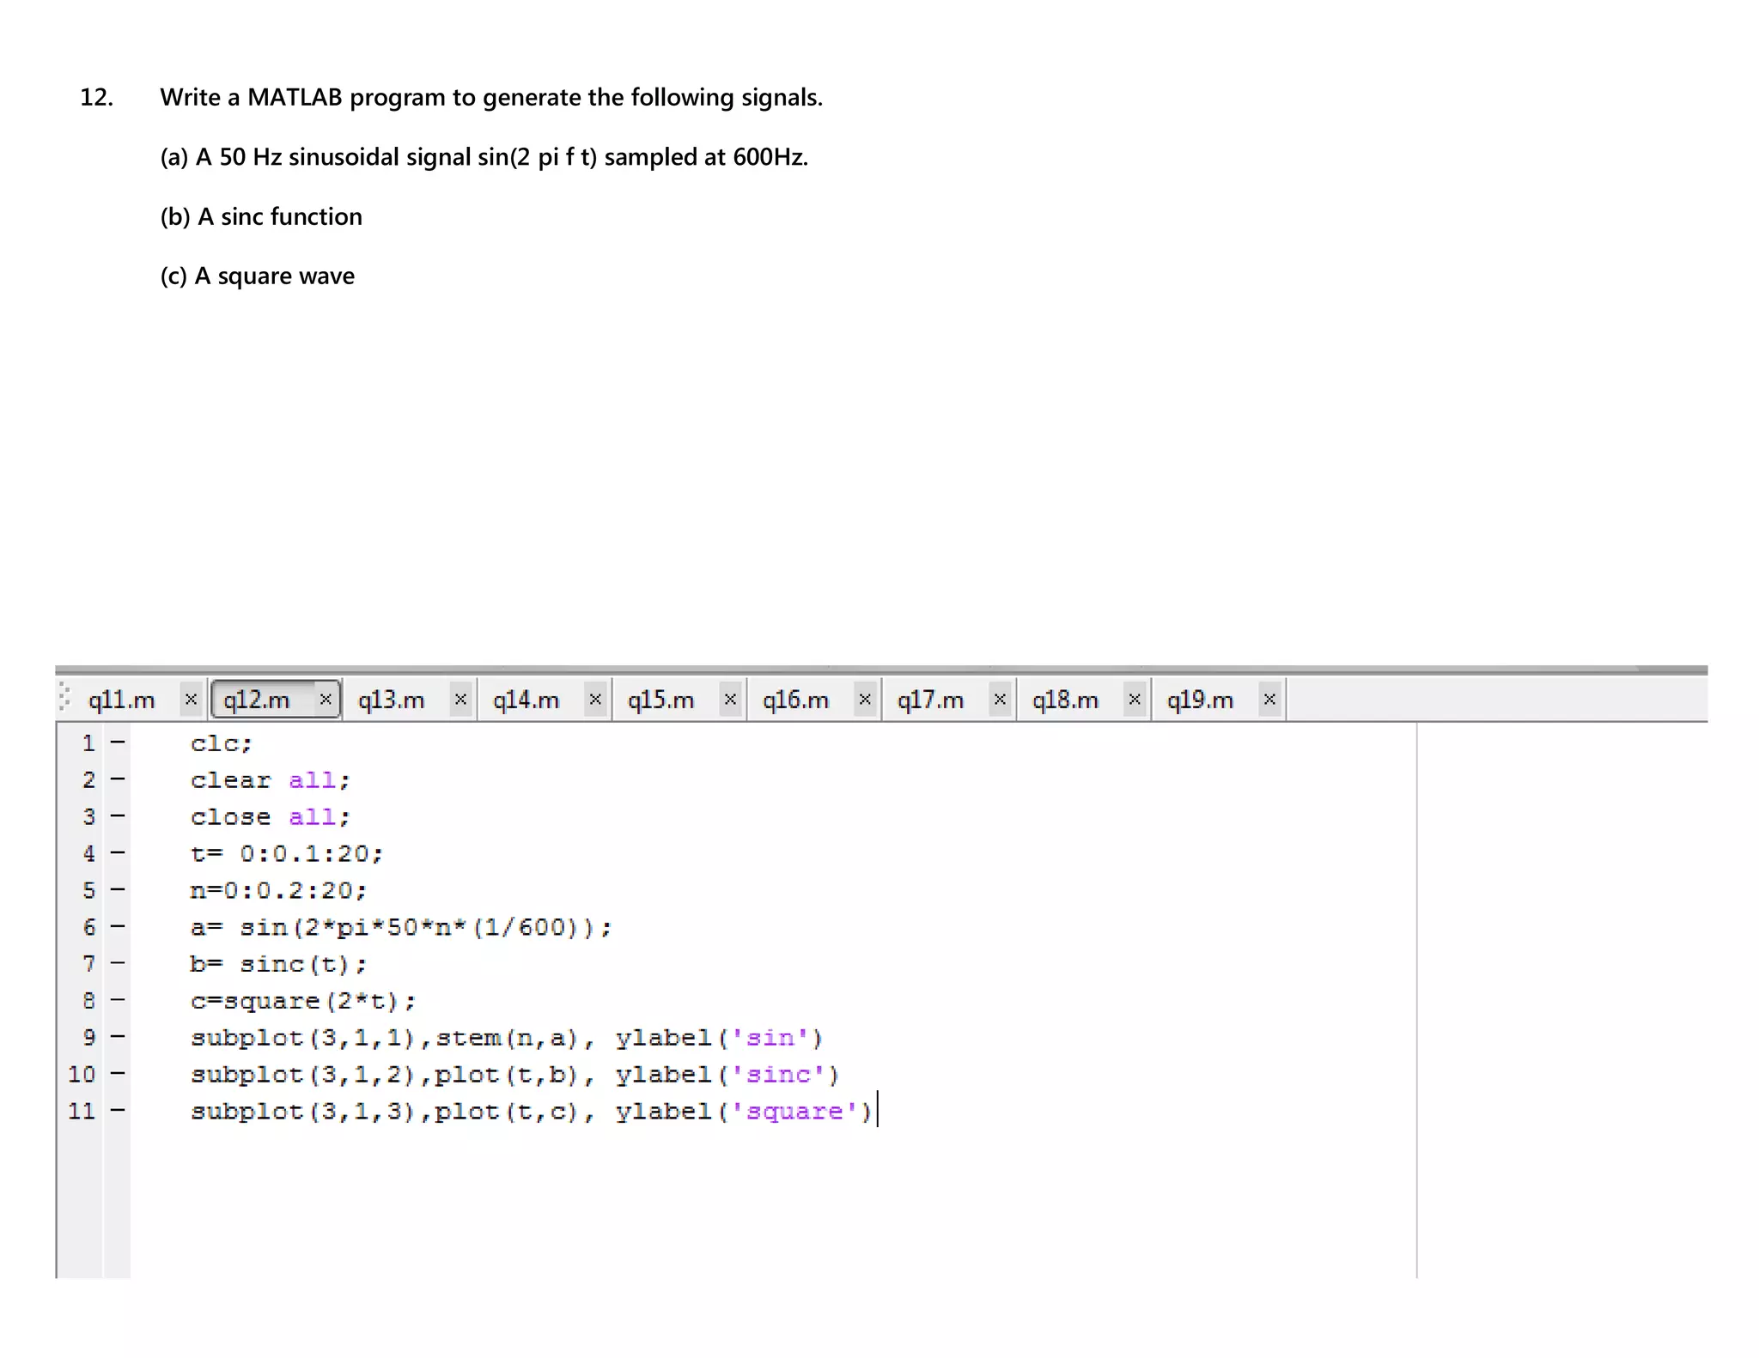Switch to the q14.m tab
Image resolution: width=1759 pixels, height=1358 pixels.
(526, 700)
